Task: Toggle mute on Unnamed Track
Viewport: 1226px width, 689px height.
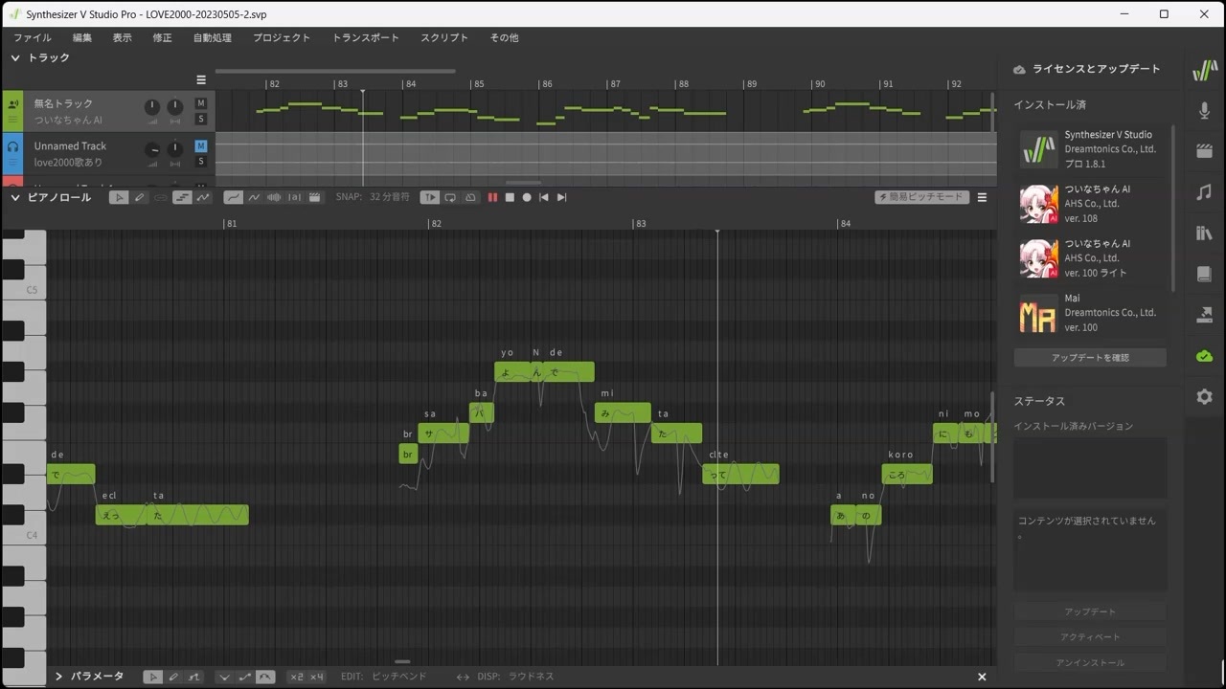Action: pos(201,146)
